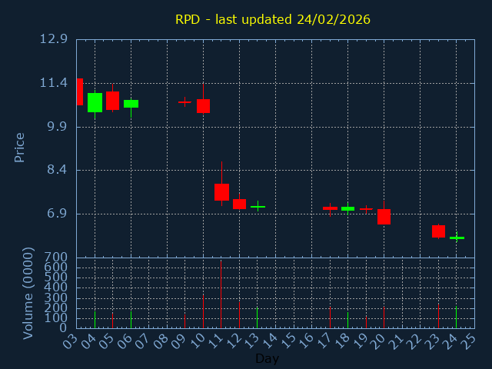Click the red candlestick on day 10
Screen dimensions: 492x369
click(x=203, y=106)
